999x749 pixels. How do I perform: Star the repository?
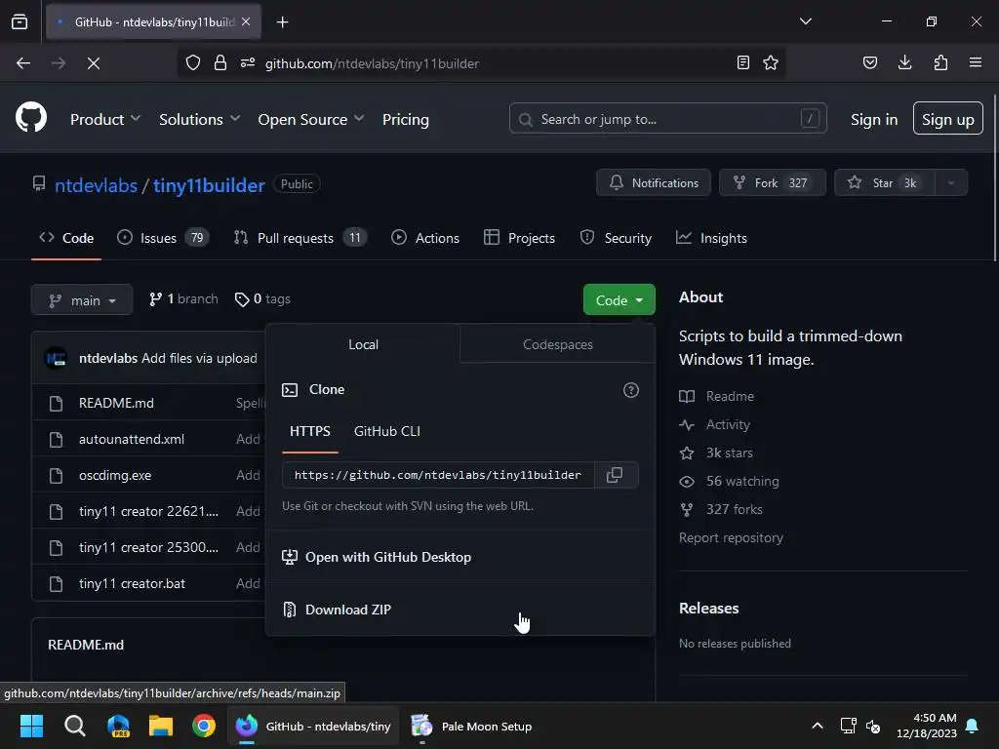(x=885, y=182)
